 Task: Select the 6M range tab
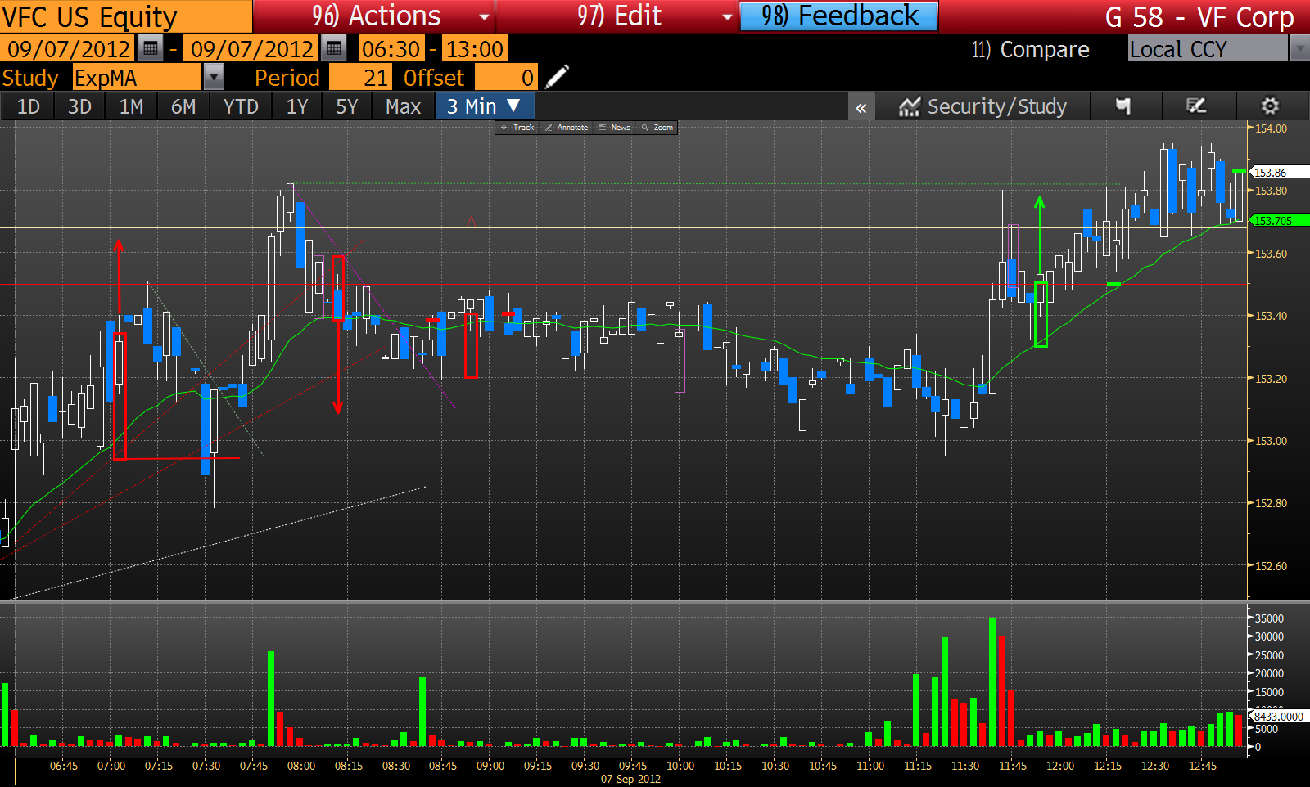click(183, 107)
